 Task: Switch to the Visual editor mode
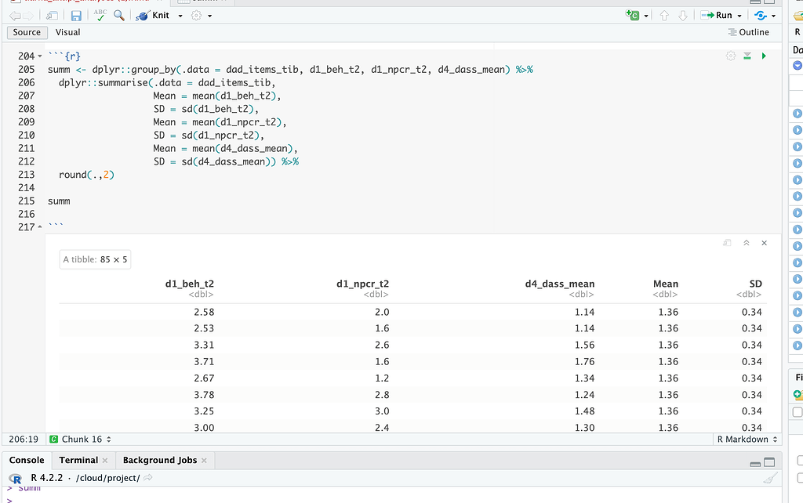pos(67,32)
